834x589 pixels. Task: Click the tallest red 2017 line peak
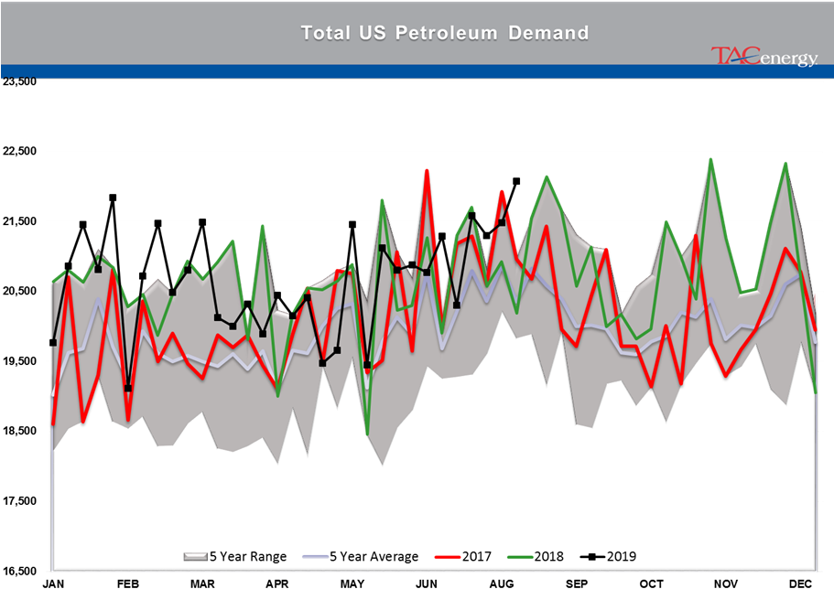[x=427, y=170]
